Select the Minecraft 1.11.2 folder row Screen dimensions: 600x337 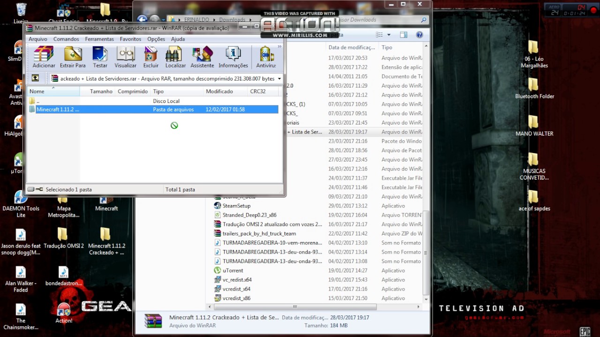(x=153, y=110)
